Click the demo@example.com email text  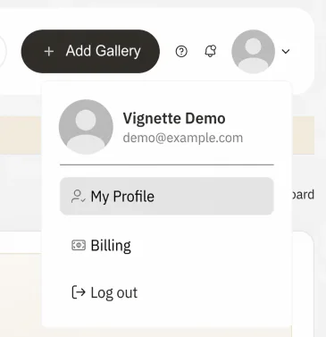click(183, 138)
